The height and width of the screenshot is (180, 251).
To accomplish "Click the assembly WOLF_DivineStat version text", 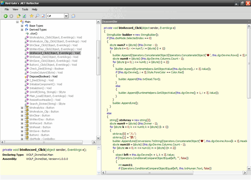I will pos(47,159).
